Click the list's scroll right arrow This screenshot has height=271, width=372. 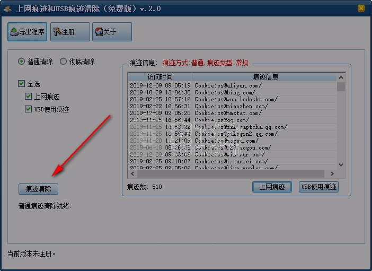pyautogui.click(x=332, y=173)
